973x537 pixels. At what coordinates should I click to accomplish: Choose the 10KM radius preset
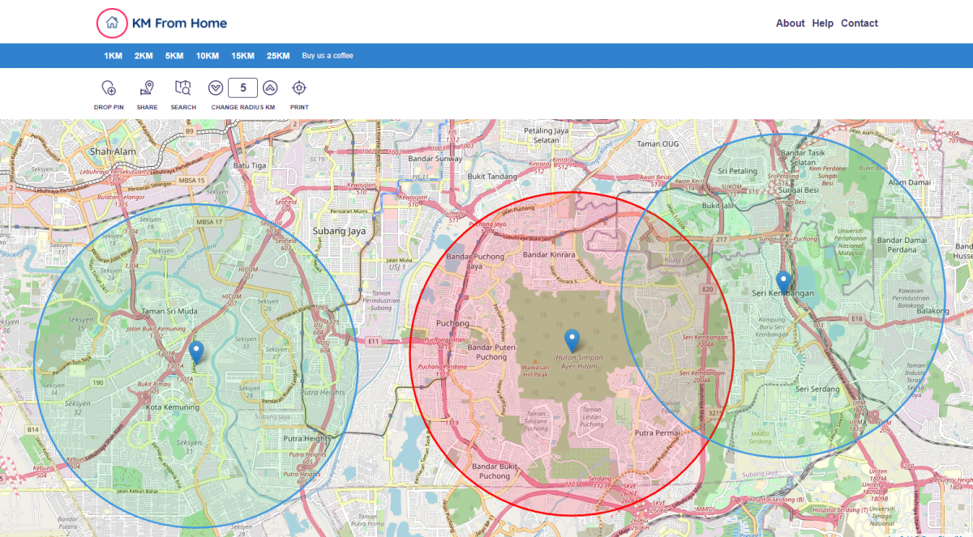[207, 56]
